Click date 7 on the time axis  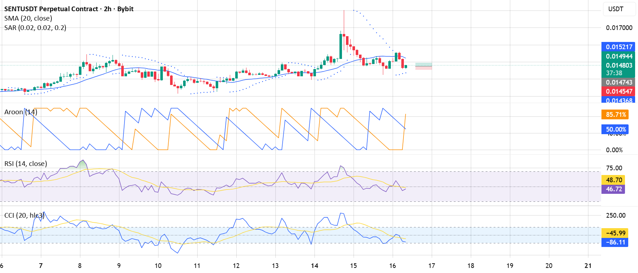[x=41, y=266]
